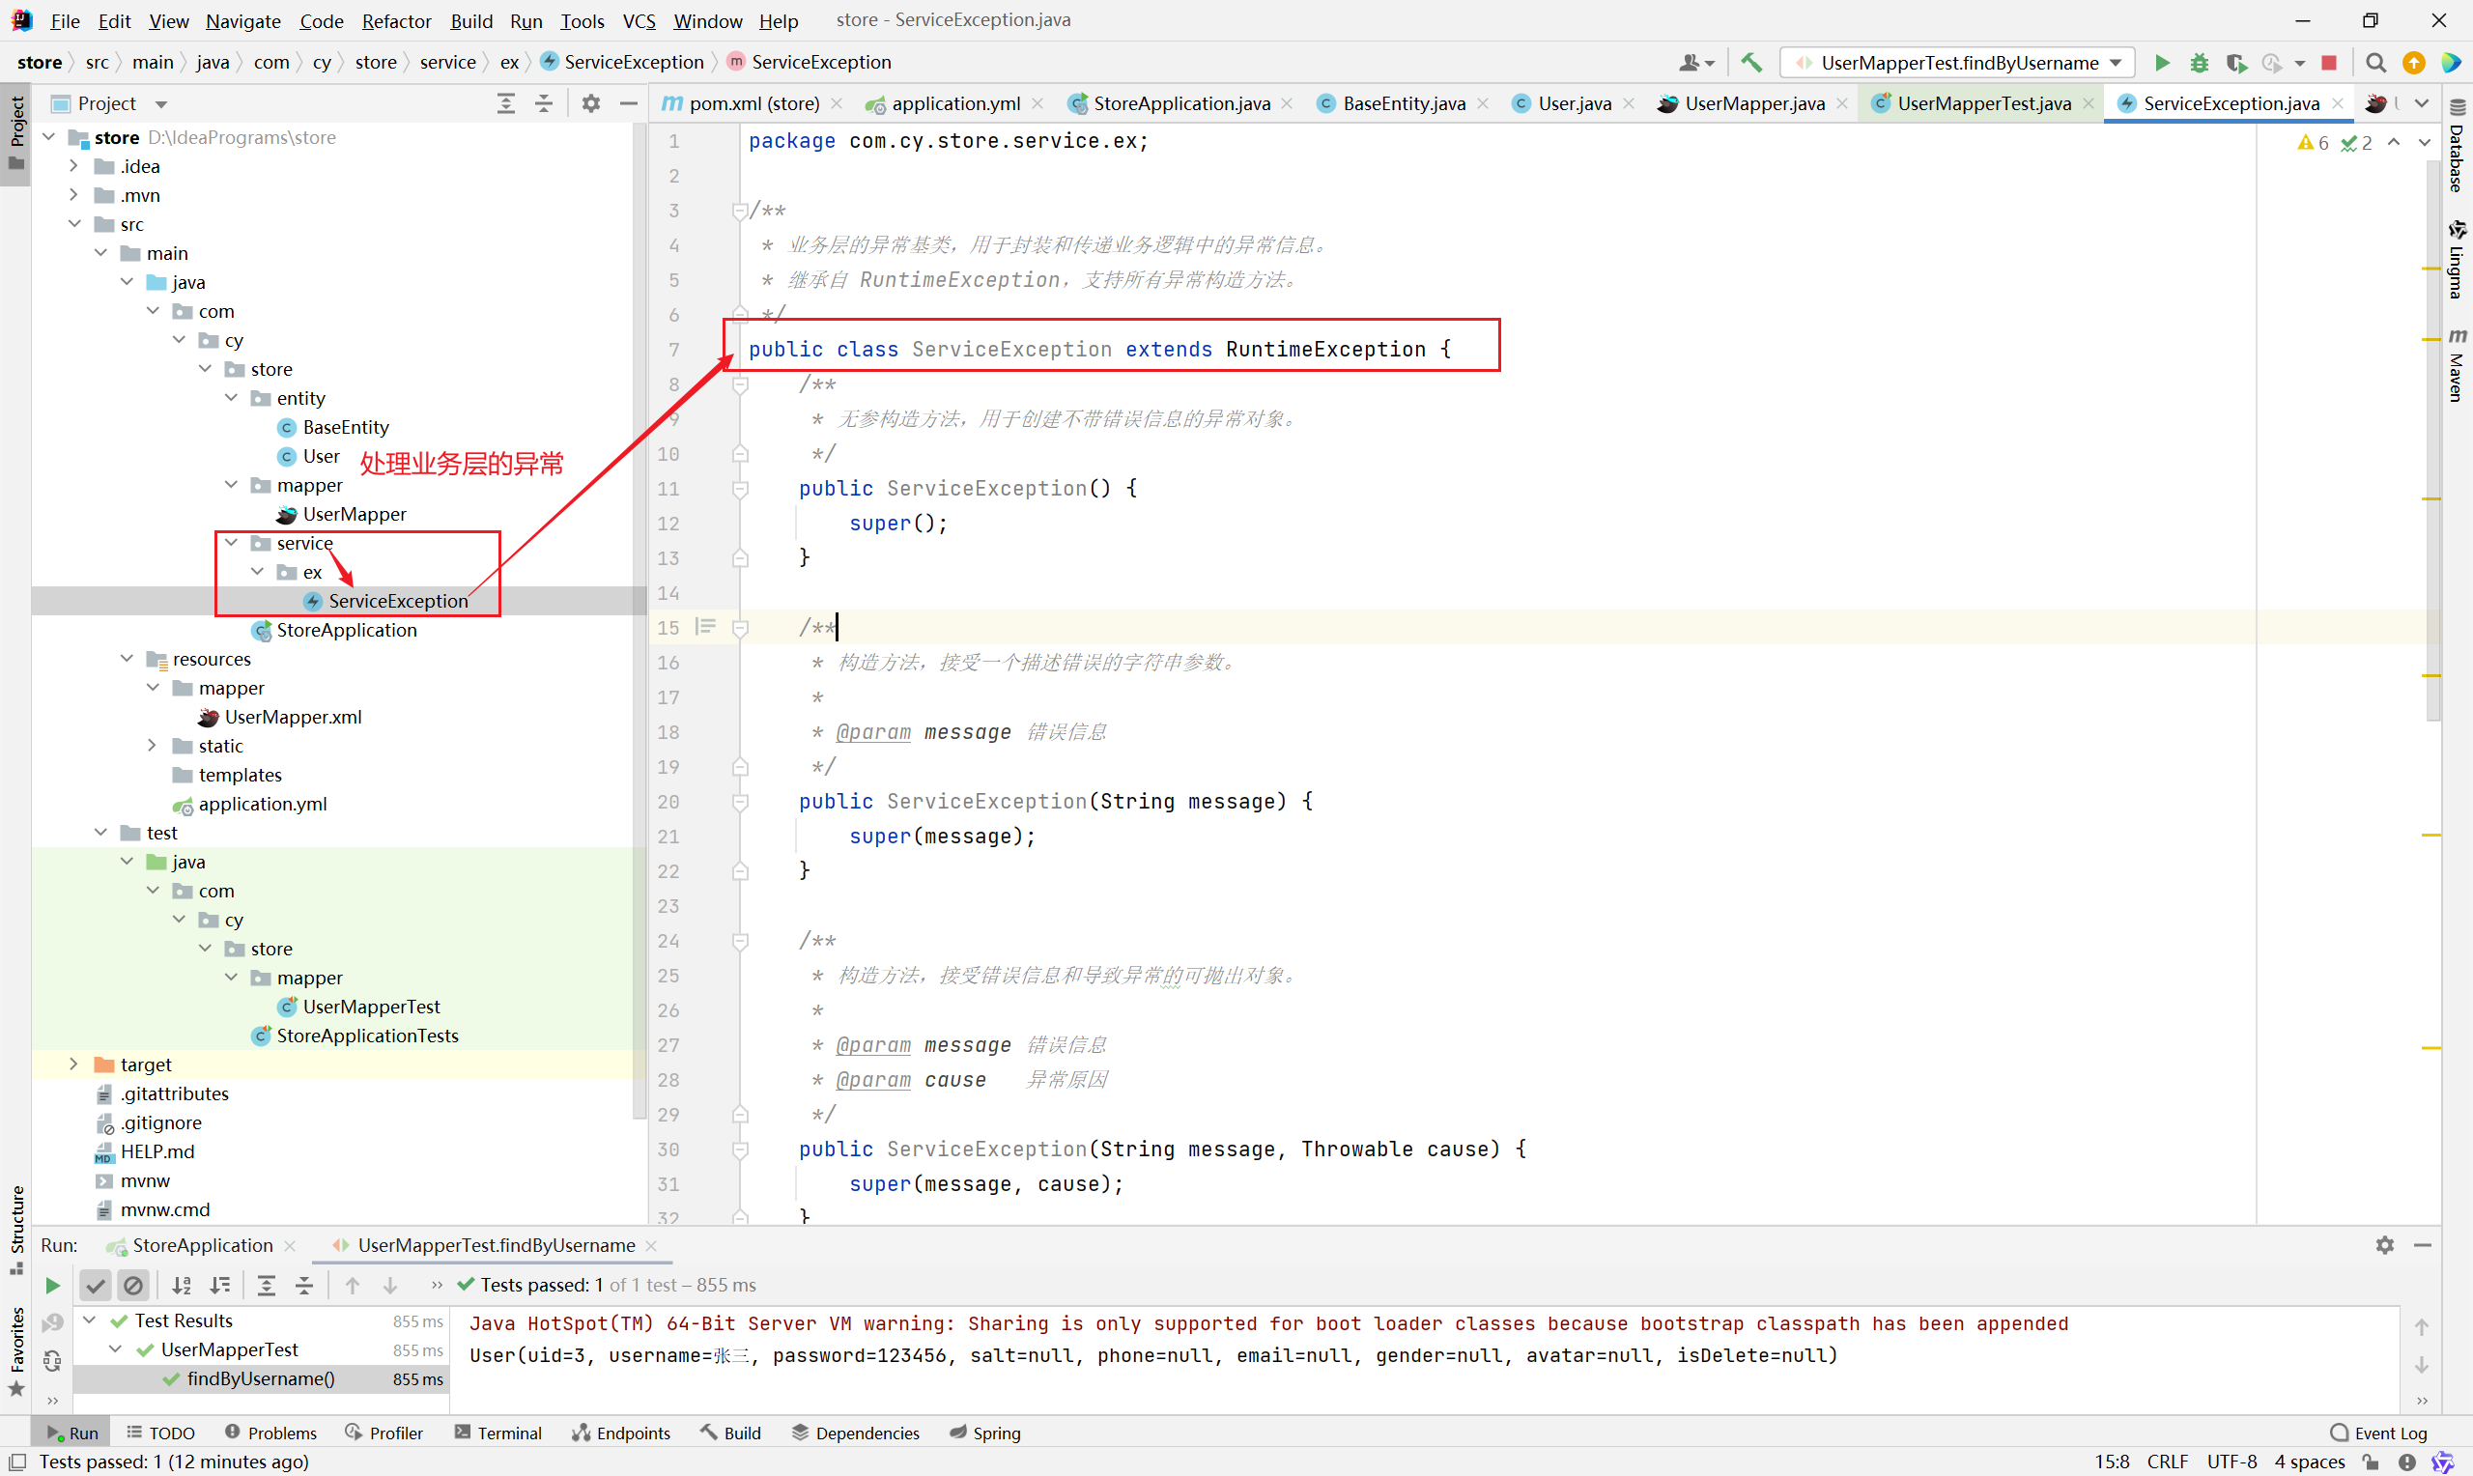Screen dimensions: 2473x1476
Task: Click the yellow warning stripe marker in editor scrollbar
Action: (2431, 269)
